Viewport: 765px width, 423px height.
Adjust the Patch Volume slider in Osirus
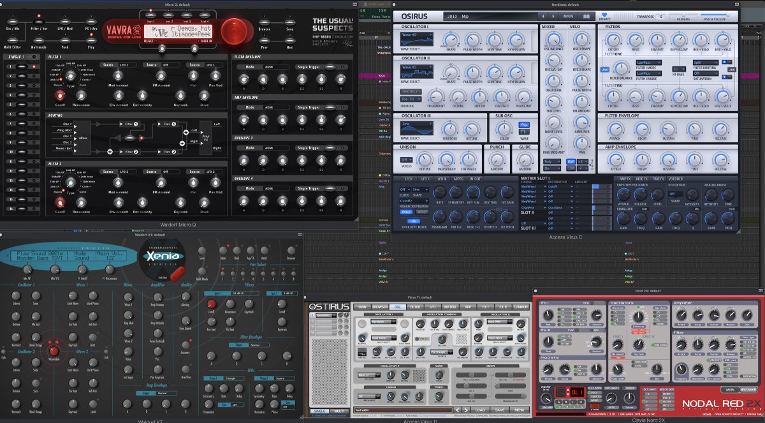715,14
